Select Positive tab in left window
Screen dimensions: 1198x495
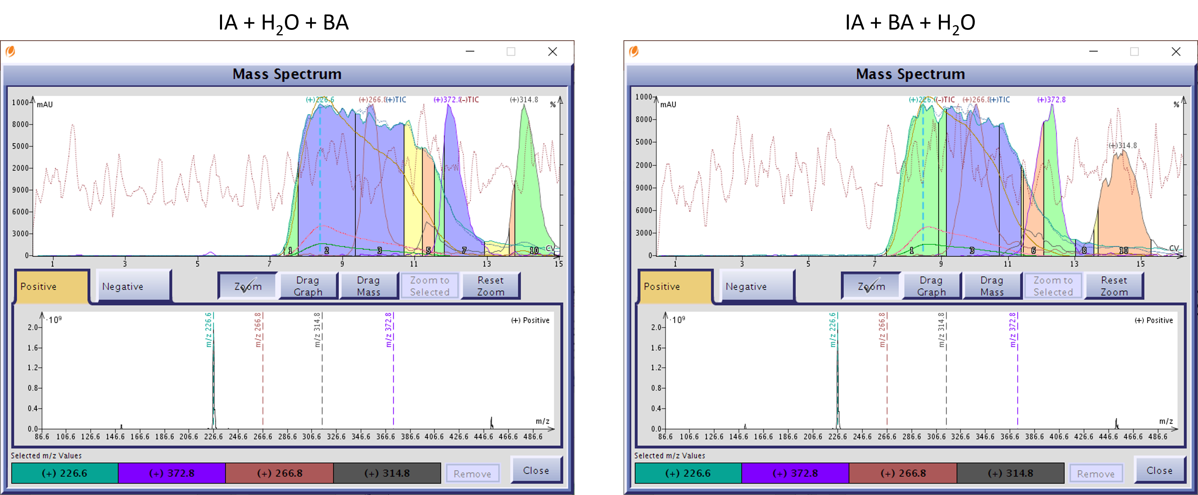click(x=51, y=286)
